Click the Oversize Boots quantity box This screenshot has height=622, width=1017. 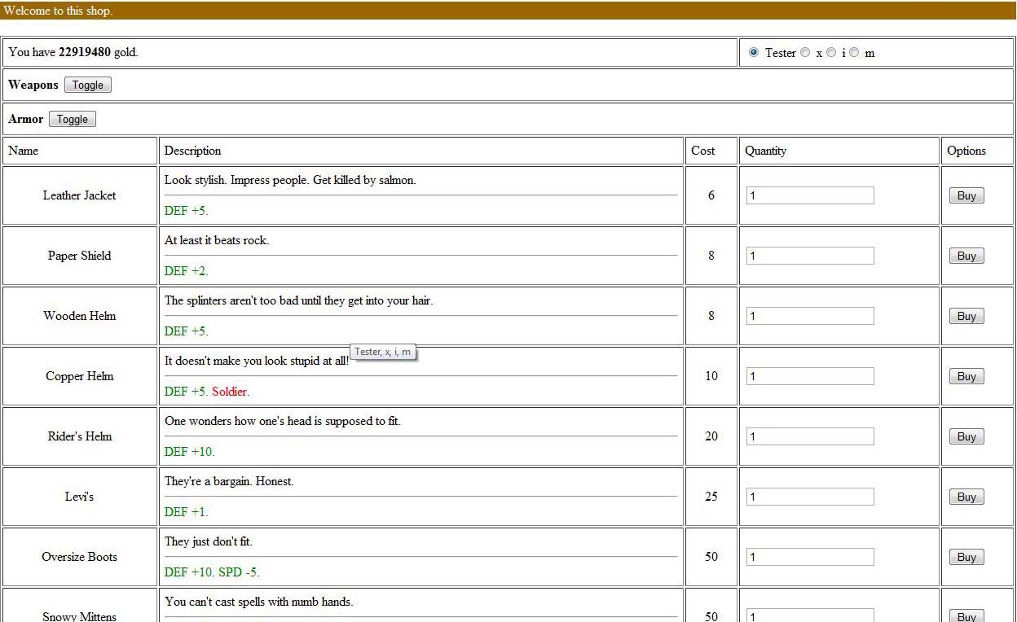tap(810, 557)
